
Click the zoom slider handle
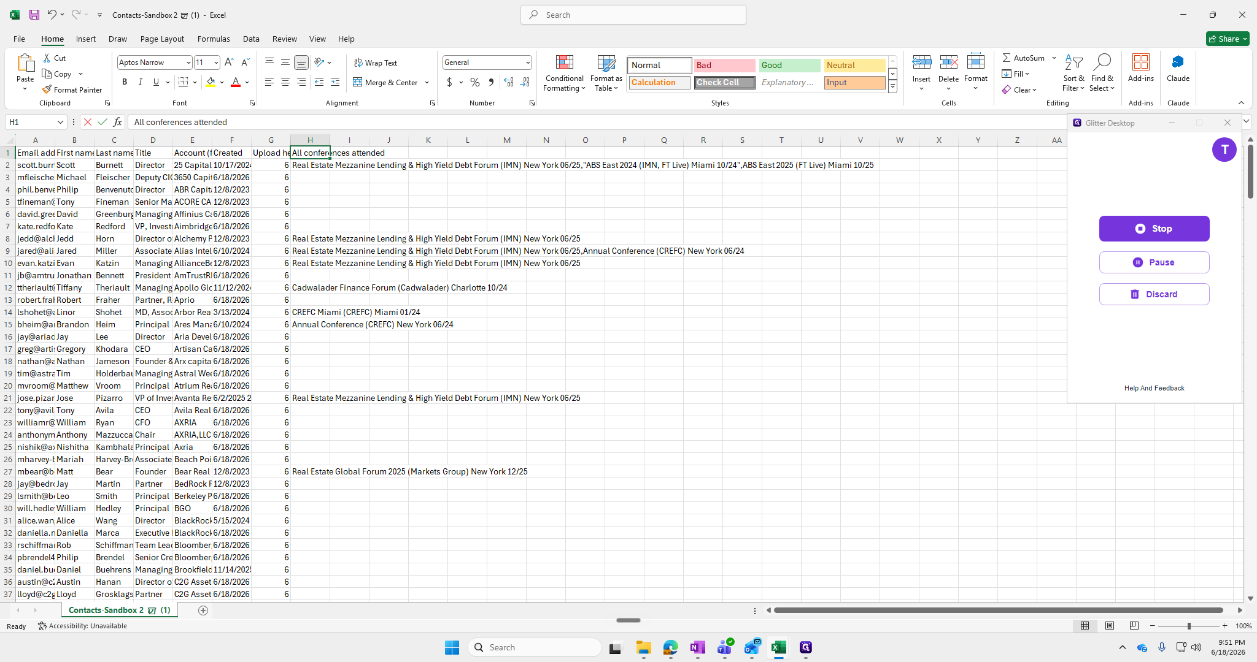click(1189, 626)
